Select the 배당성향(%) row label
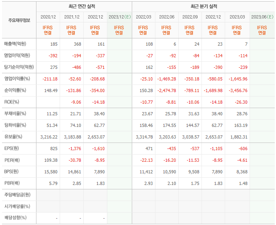The height and width of the screenshot is (225, 276). pos(15,218)
